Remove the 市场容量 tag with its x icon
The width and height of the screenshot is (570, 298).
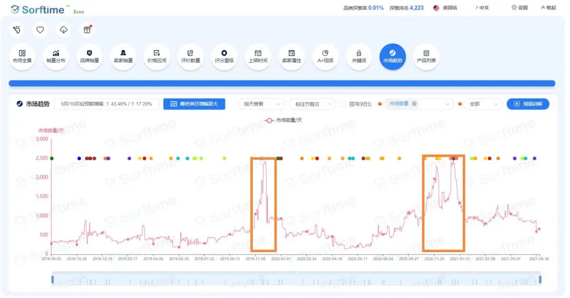click(x=414, y=104)
